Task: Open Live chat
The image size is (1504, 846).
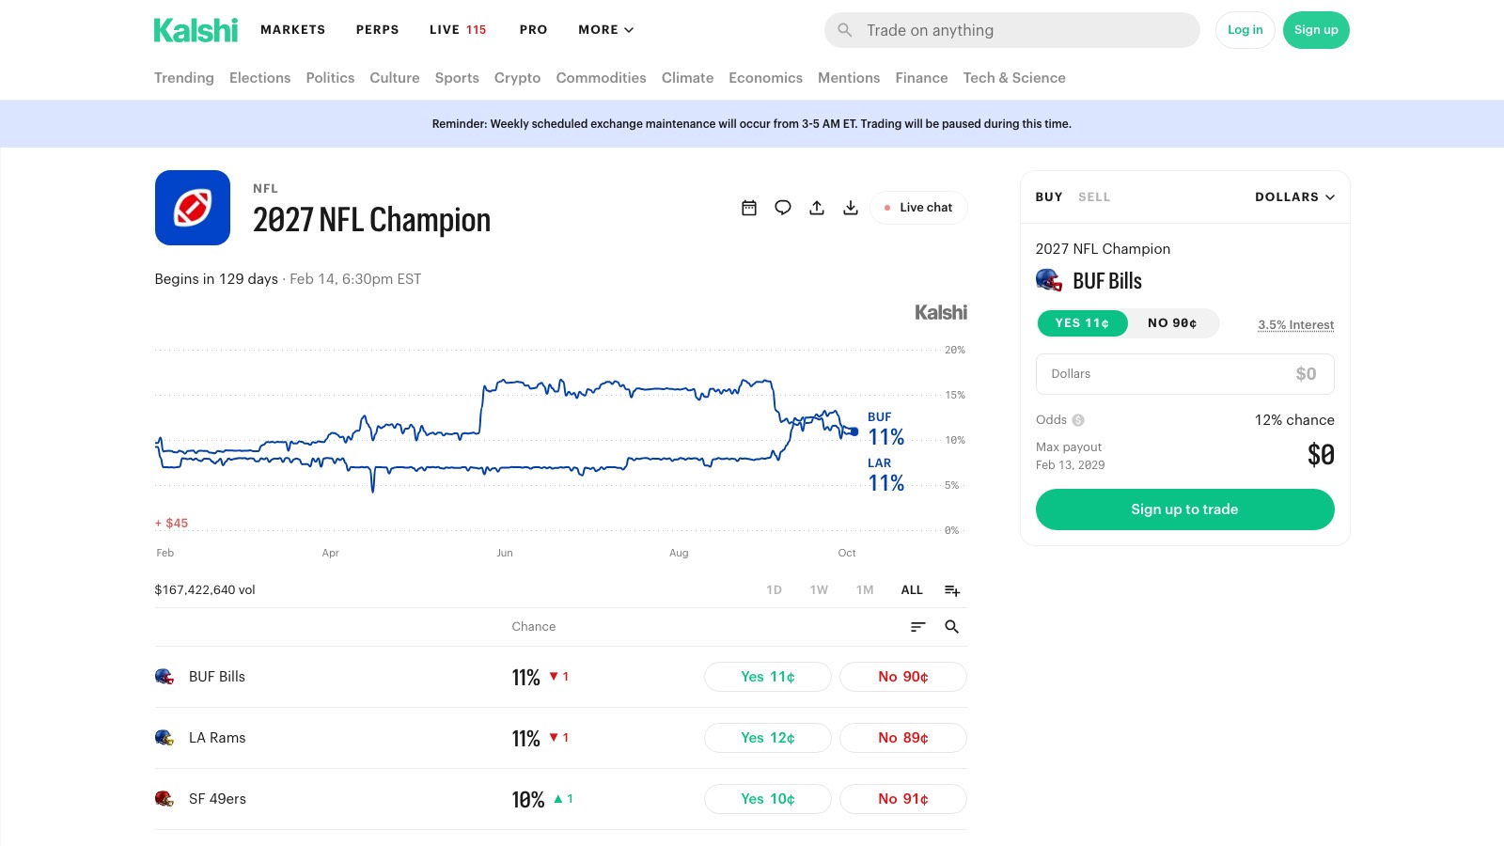Action: [x=918, y=208]
